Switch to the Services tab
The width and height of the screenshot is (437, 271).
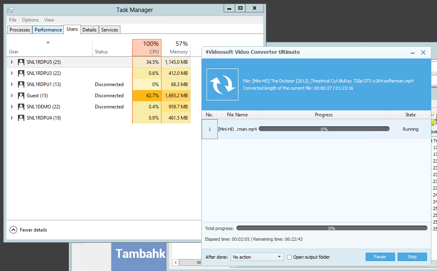110,30
